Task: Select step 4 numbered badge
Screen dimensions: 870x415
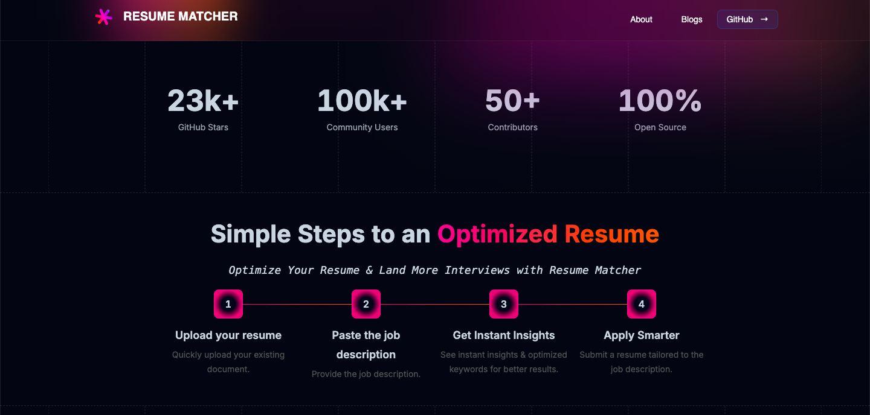Action: click(642, 304)
